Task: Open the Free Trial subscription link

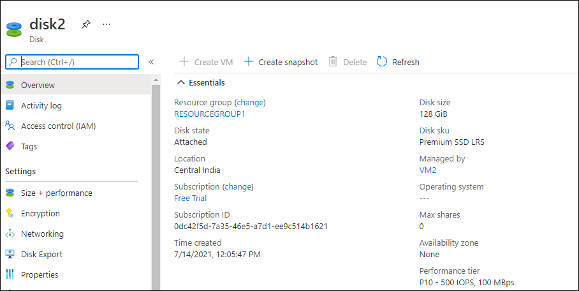Action: (x=190, y=198)
